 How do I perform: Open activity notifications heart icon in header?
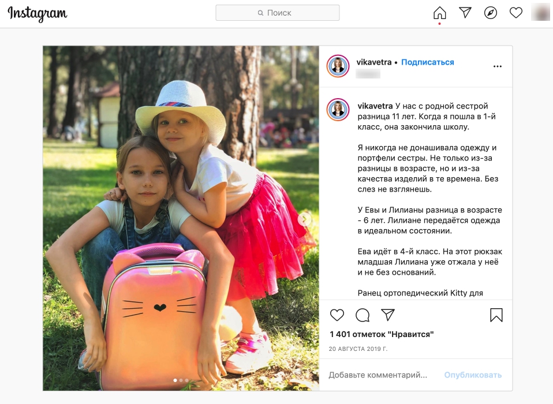click(x=516, y=13)
